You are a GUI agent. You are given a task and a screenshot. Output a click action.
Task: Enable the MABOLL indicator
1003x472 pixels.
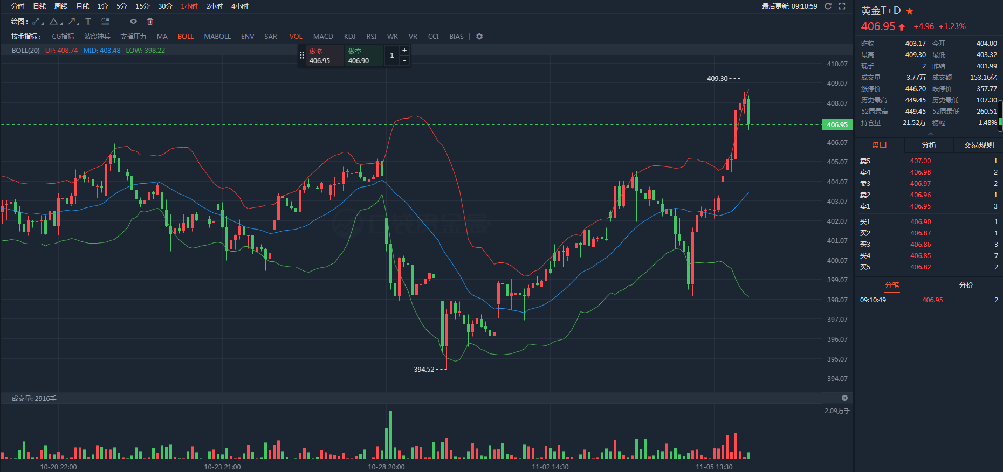tap(217, 37)
